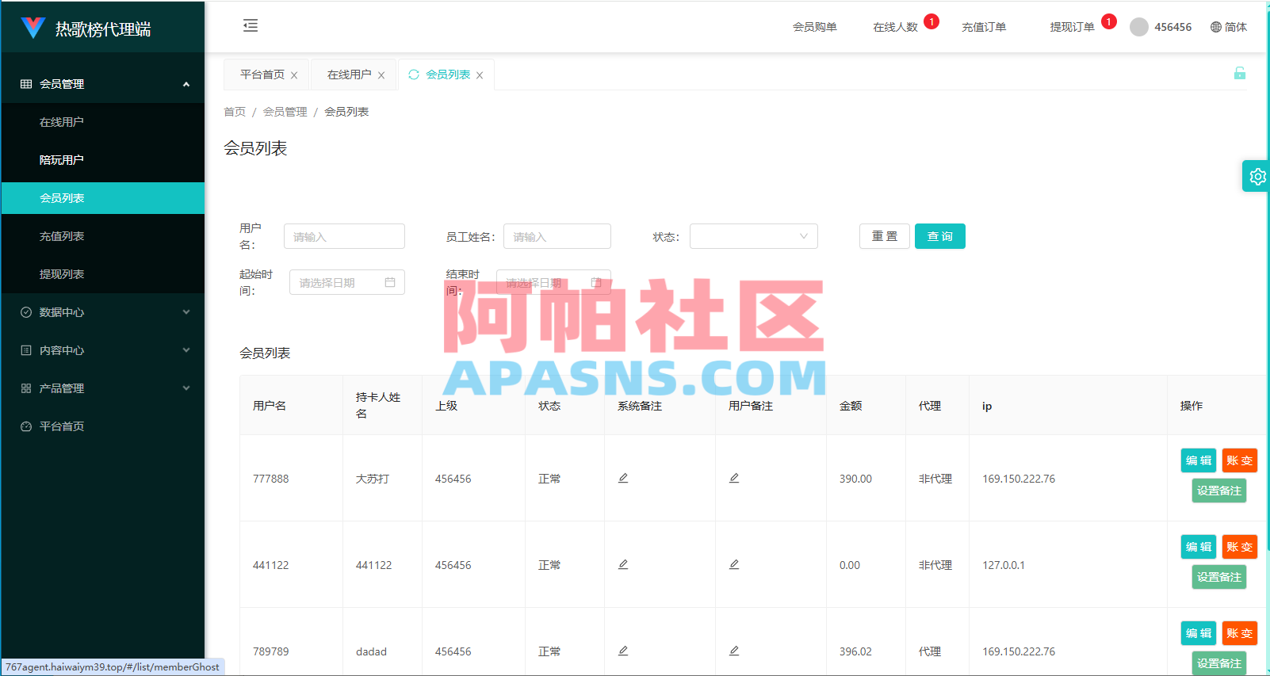
Task: Click the 查询 search button
Action: (940, 236)
